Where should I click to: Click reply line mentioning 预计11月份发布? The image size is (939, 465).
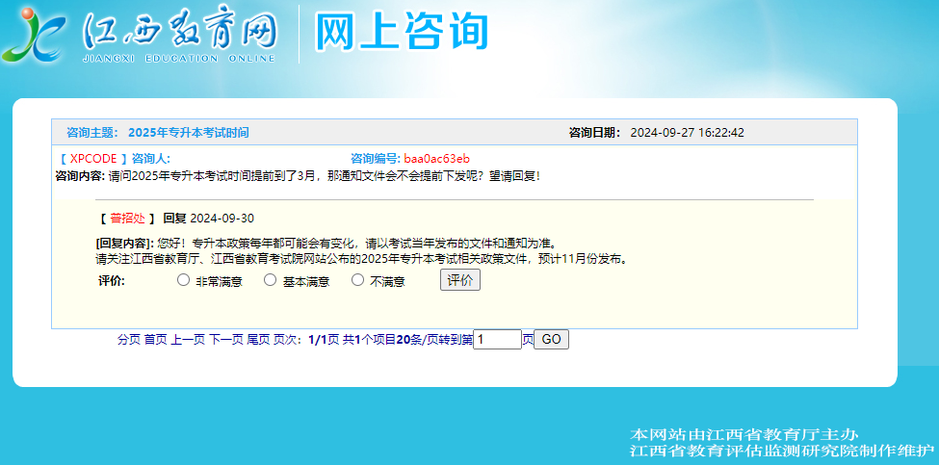tap(362, 260)
